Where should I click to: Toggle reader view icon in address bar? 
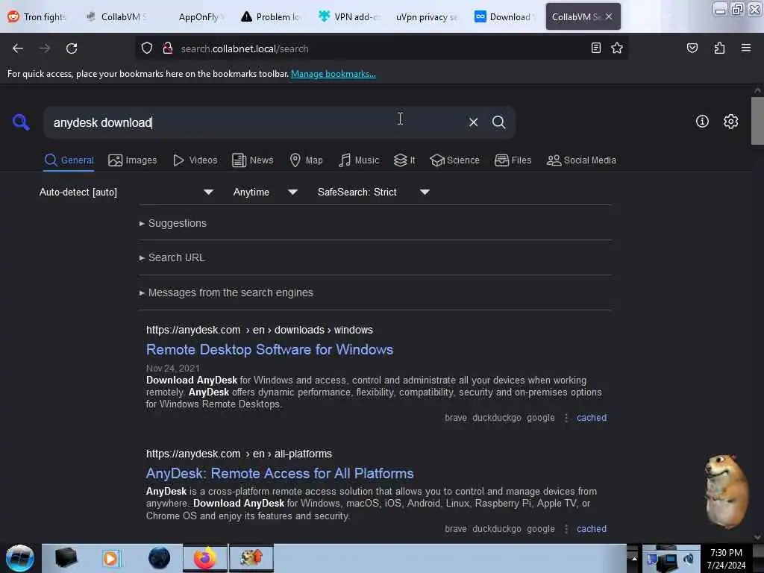pos(595,48)
